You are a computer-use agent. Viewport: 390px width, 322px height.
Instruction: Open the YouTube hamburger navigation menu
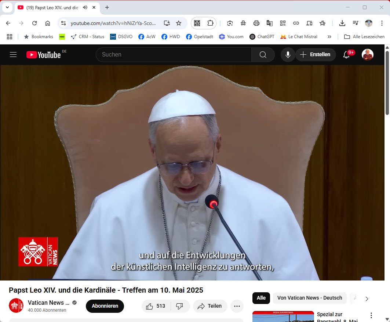pyautogui.click(x=13, y=54)
